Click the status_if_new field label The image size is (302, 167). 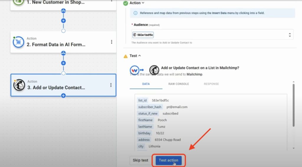[148, 113]
